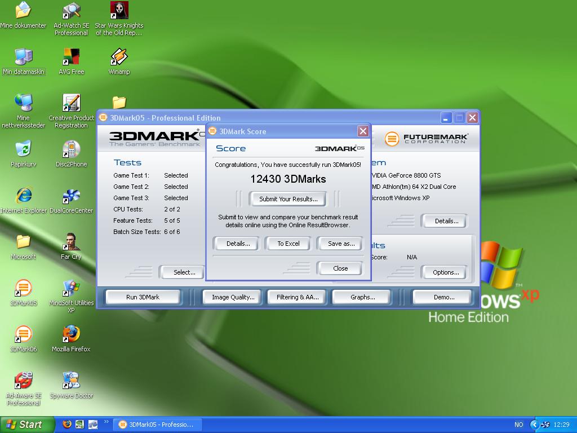
Task: Open Filtering & AA... settings
Action: coord(298,297)
